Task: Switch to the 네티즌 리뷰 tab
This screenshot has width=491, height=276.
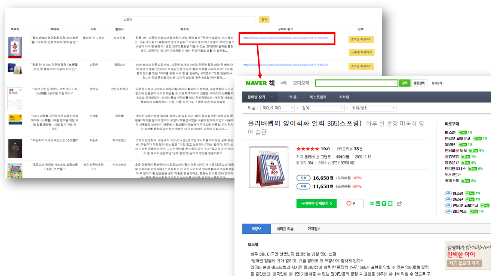Action: pos(285,229)
